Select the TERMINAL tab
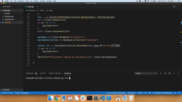 68,73
